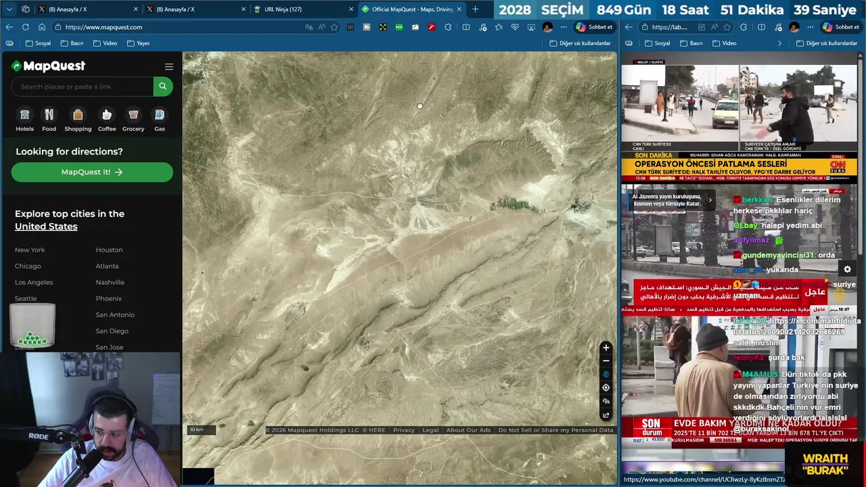
Task: Open the Seattle city link
Action: click(26, 298)
